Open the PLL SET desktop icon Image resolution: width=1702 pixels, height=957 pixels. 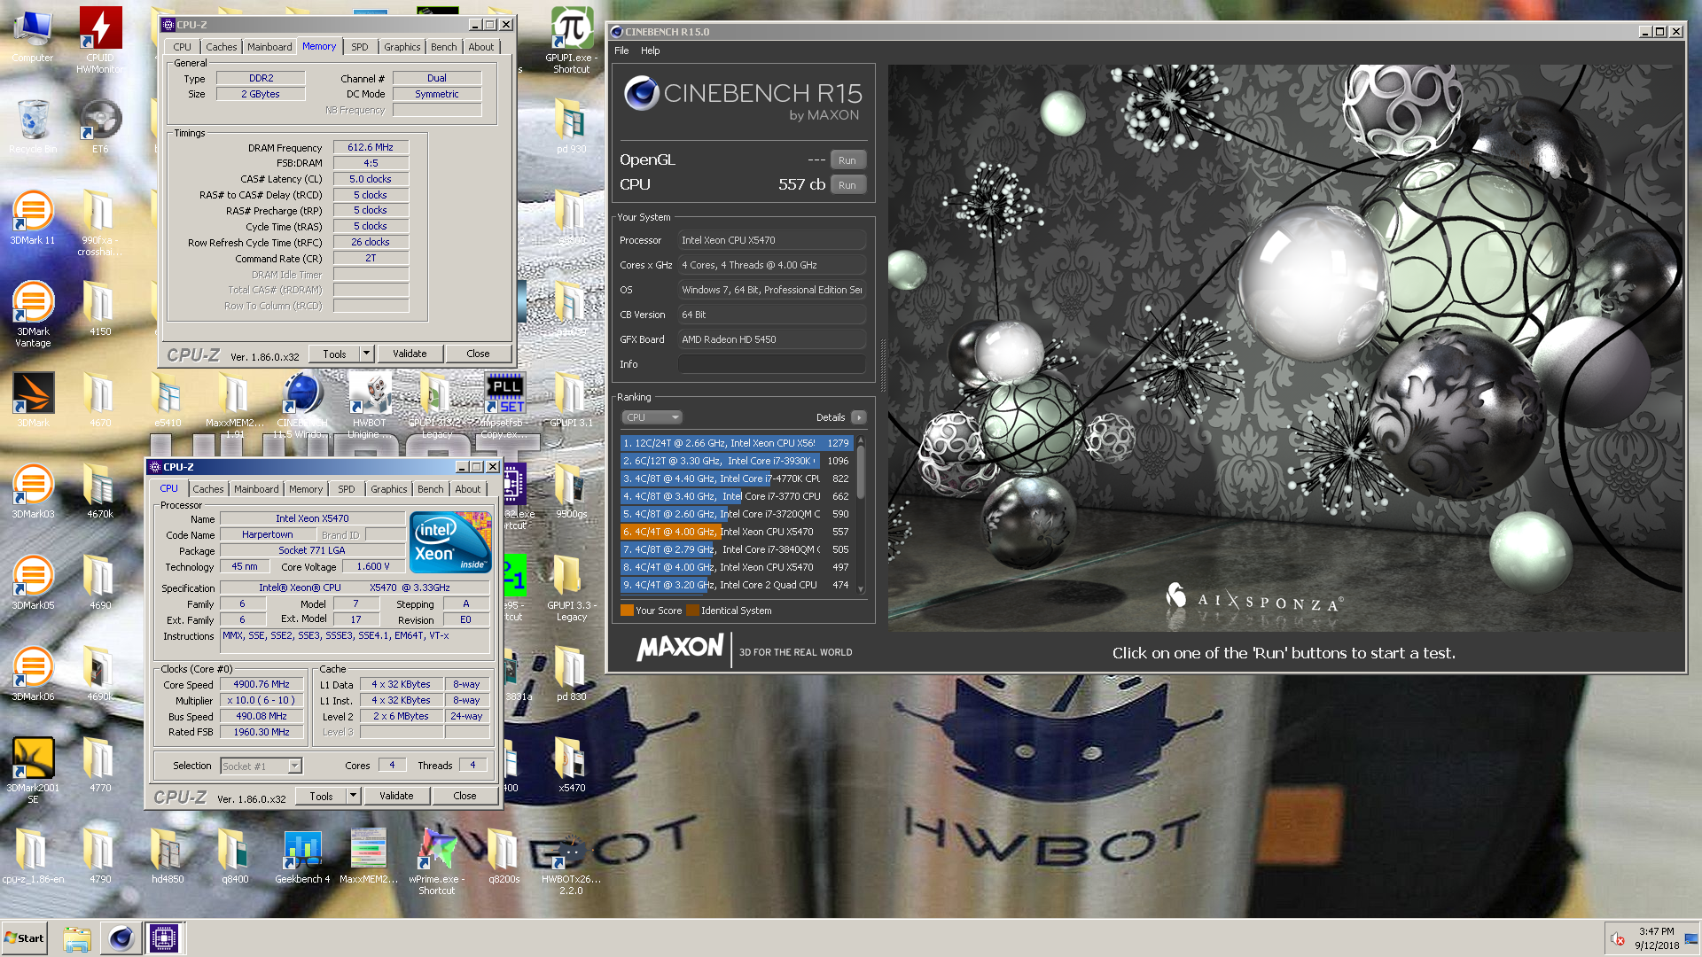[504, 405]
